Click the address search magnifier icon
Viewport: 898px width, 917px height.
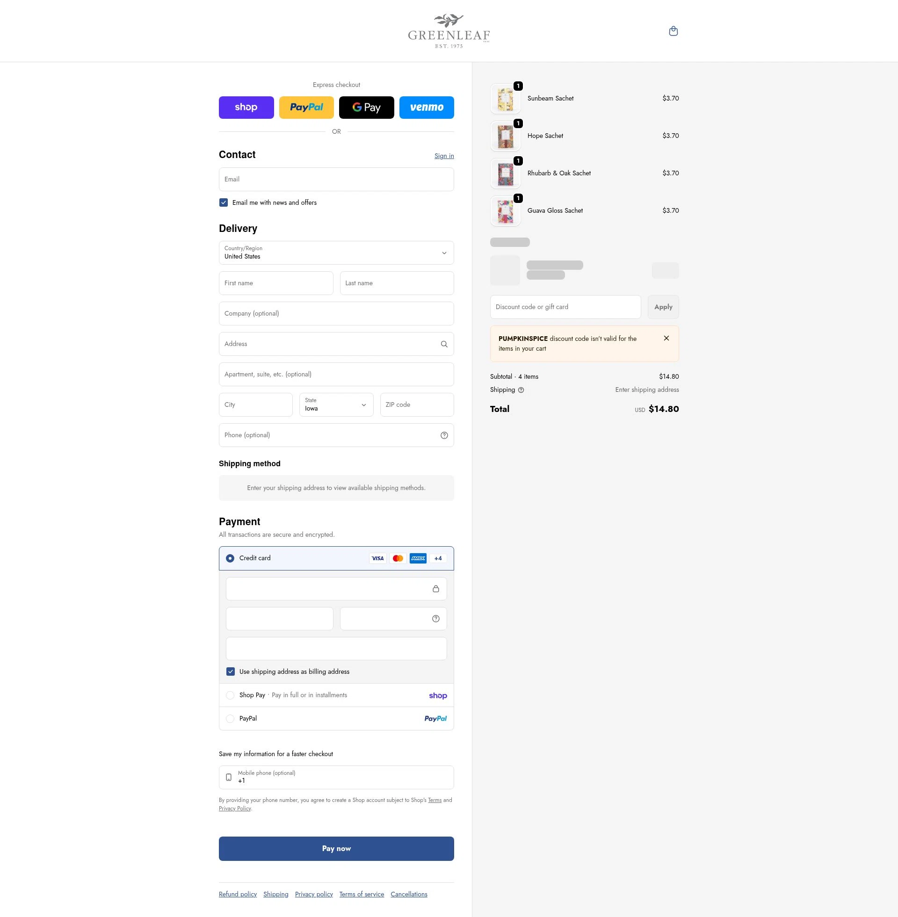(443, 344)
